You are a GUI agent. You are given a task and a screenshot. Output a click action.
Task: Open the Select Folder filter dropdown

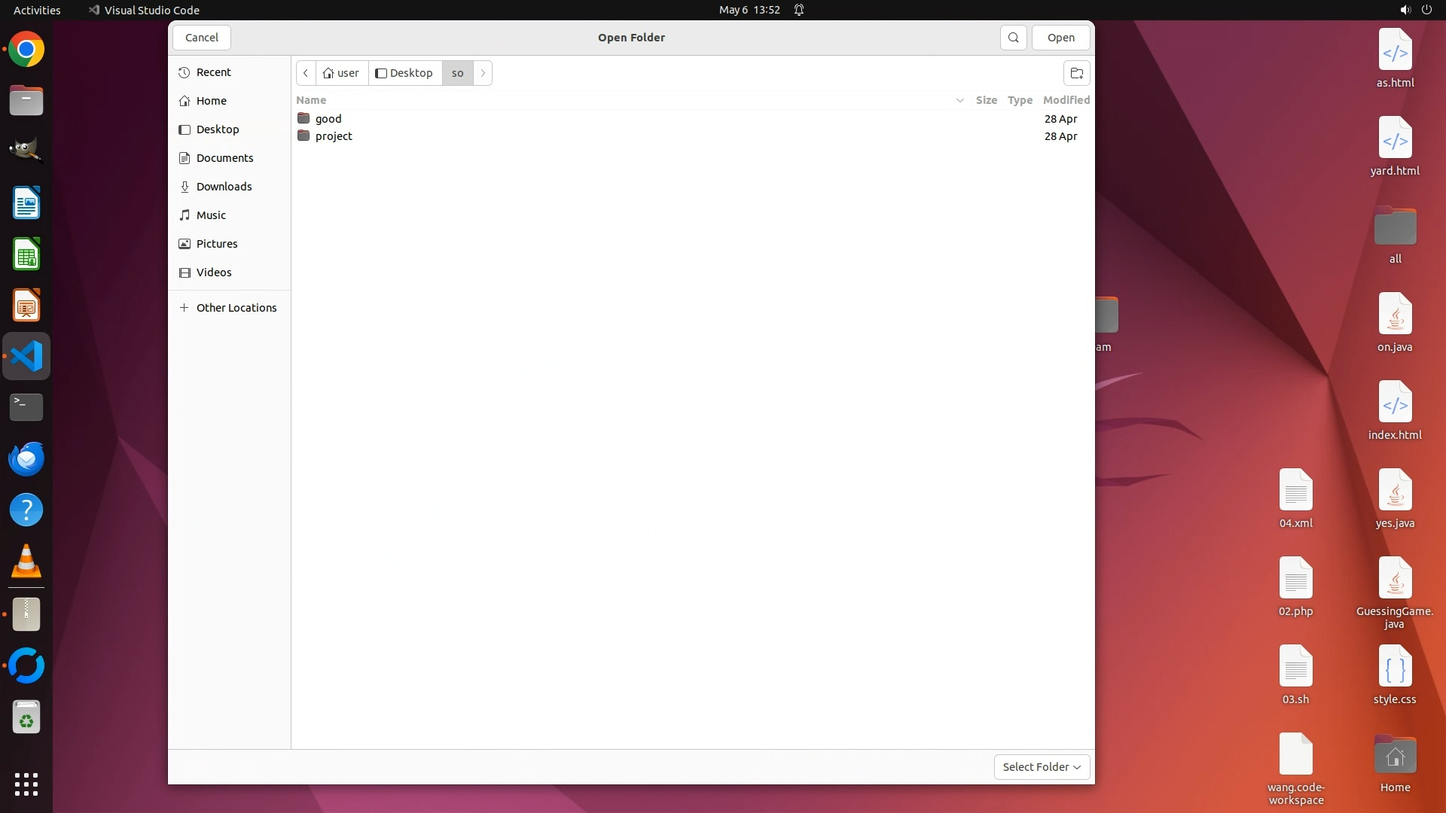point(1042,766)
